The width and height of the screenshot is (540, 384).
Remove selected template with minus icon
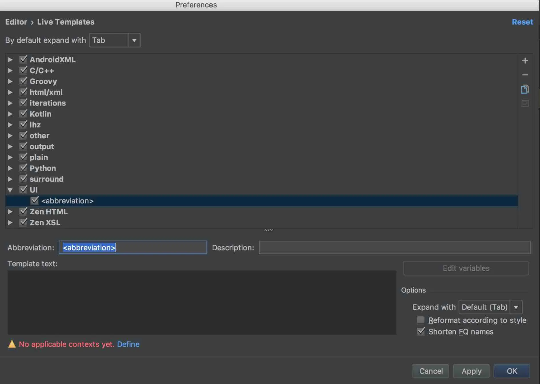[x=525, y=75]
